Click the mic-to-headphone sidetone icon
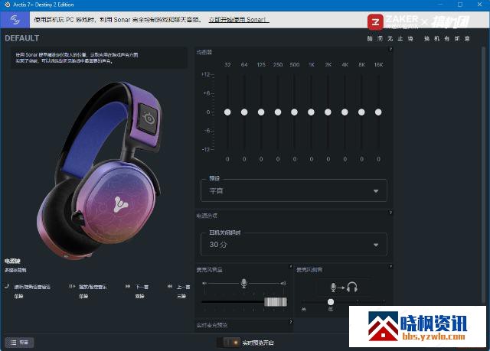 click(x=344, y=287)
